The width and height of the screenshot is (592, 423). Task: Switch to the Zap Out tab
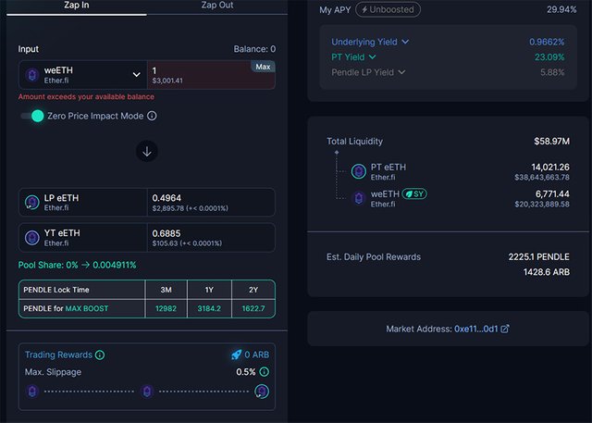coord(217,6)
